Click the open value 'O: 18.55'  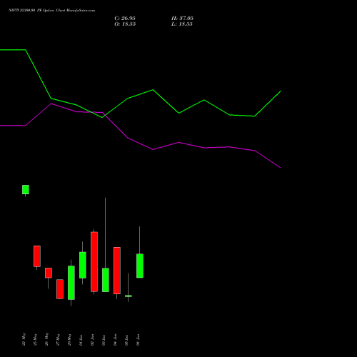tap(125, 24)
